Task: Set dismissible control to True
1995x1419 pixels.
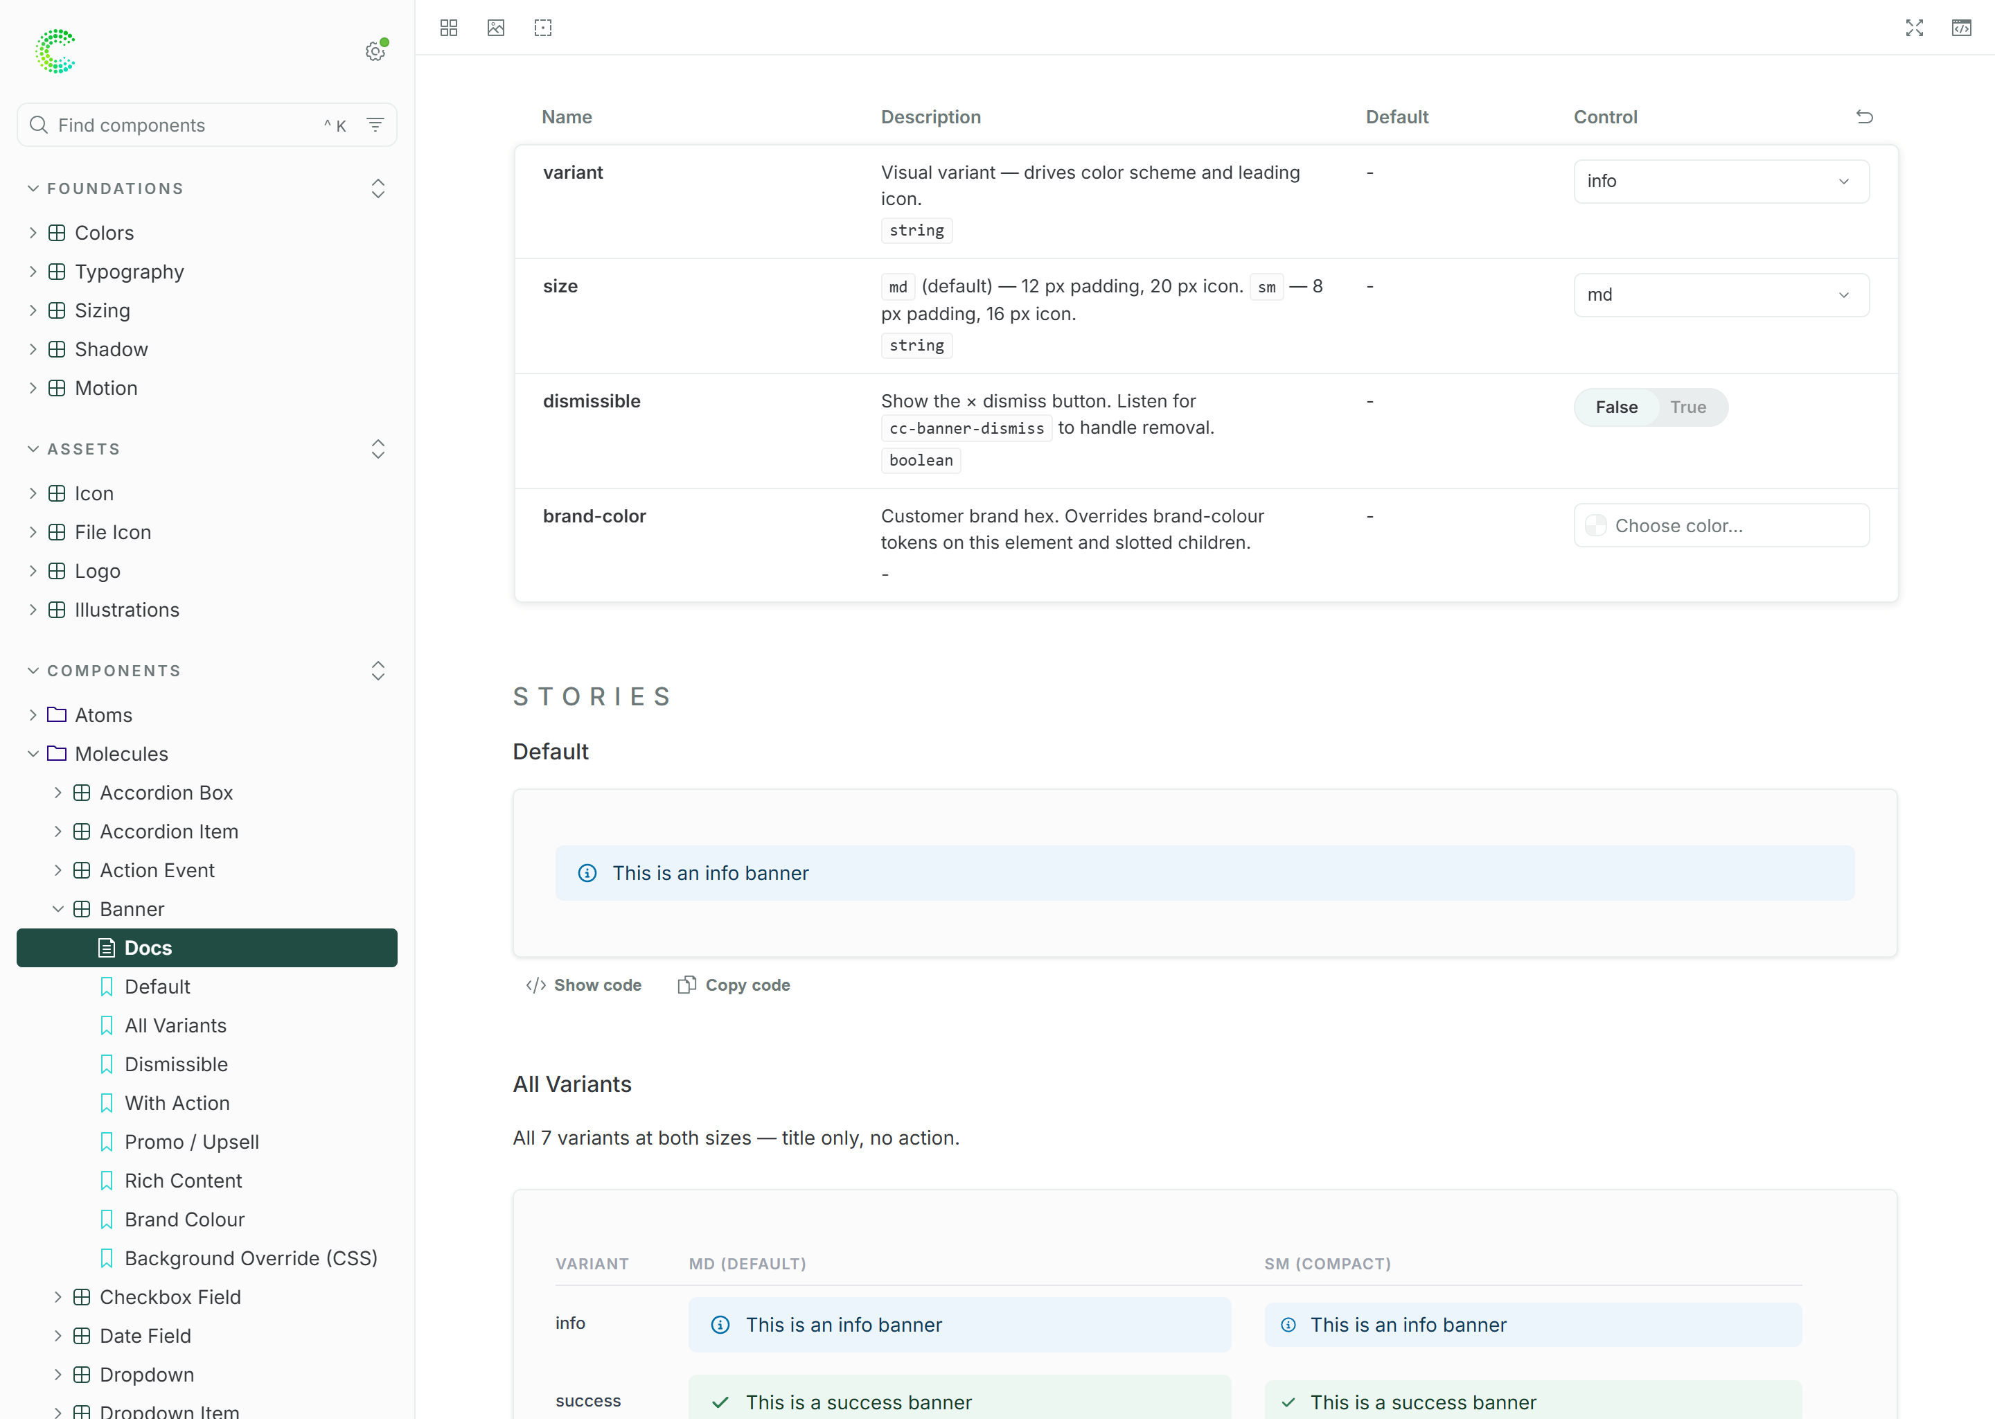Action: pyautogui.click(x=1687, y=407)
